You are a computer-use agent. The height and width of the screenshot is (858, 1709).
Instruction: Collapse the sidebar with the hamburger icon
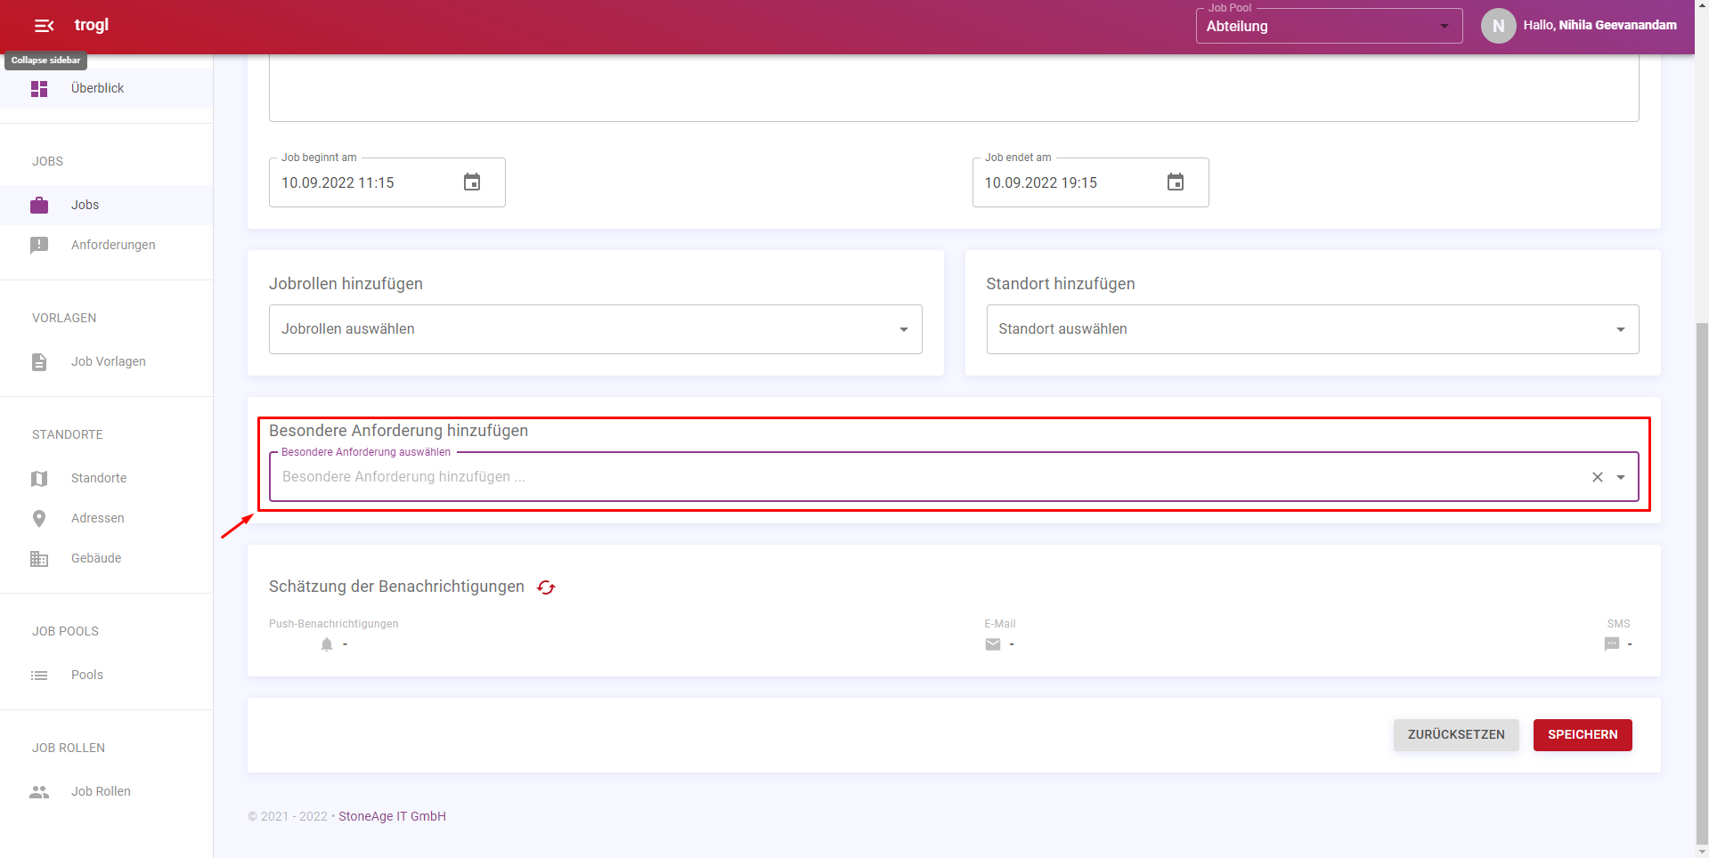point(44,26)
